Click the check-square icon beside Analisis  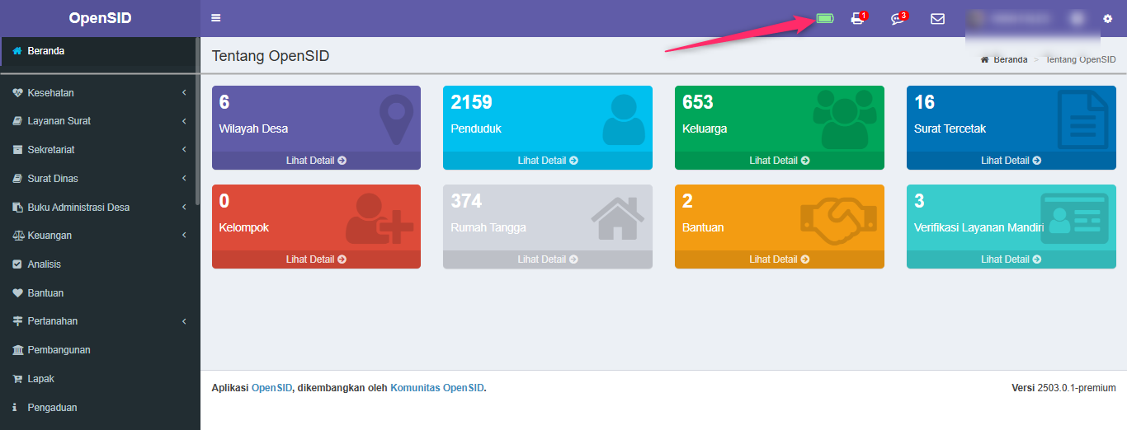(17, 264)
